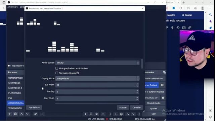Move the selected scene down
The image size is (215, 121).
(27, 114)
